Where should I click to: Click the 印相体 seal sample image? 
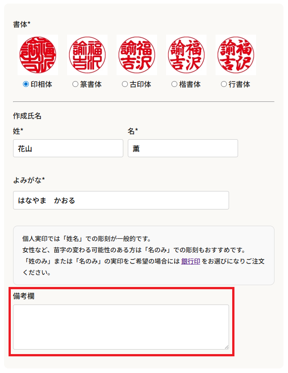pyautogui.click(x=38, y=55)
